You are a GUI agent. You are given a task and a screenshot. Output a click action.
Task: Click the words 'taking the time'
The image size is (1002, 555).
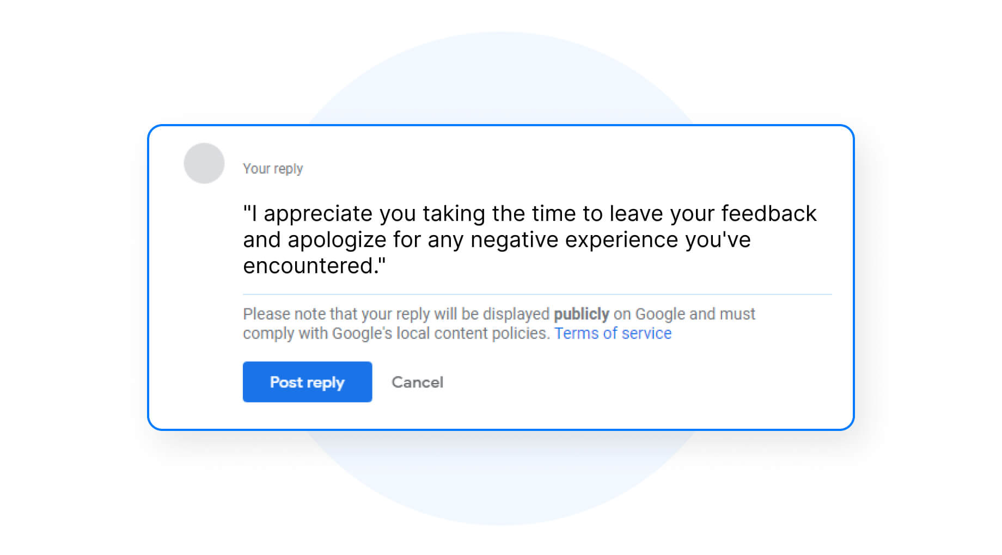click(x=499, y=214)
